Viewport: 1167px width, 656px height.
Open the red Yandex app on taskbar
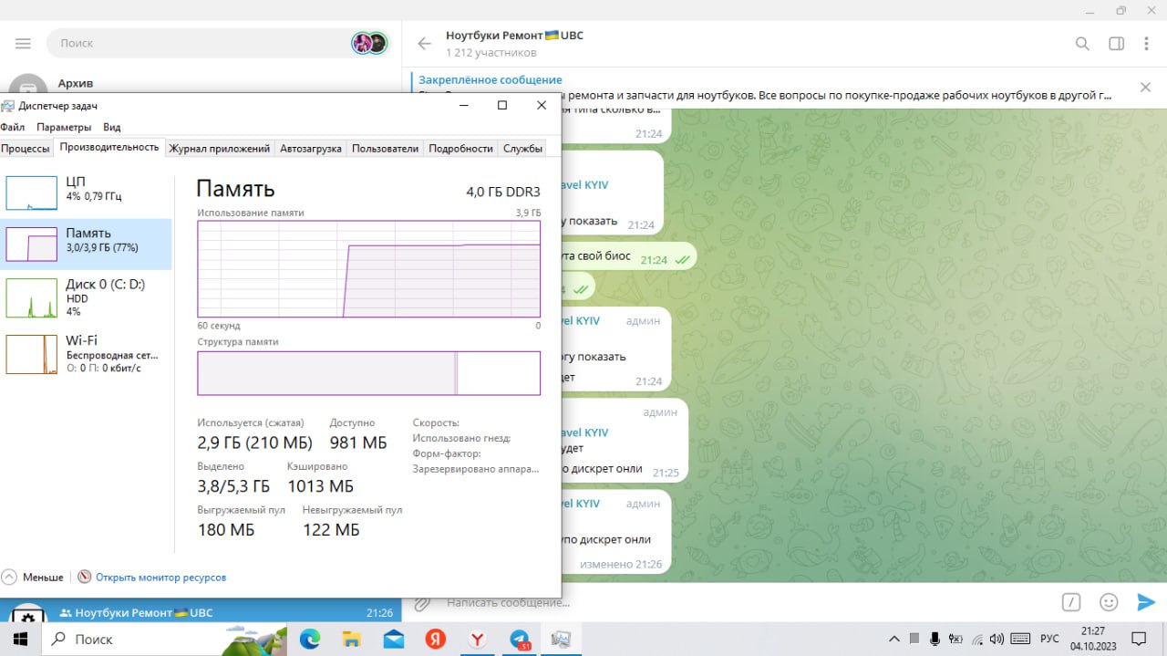(x=436, y=639)
